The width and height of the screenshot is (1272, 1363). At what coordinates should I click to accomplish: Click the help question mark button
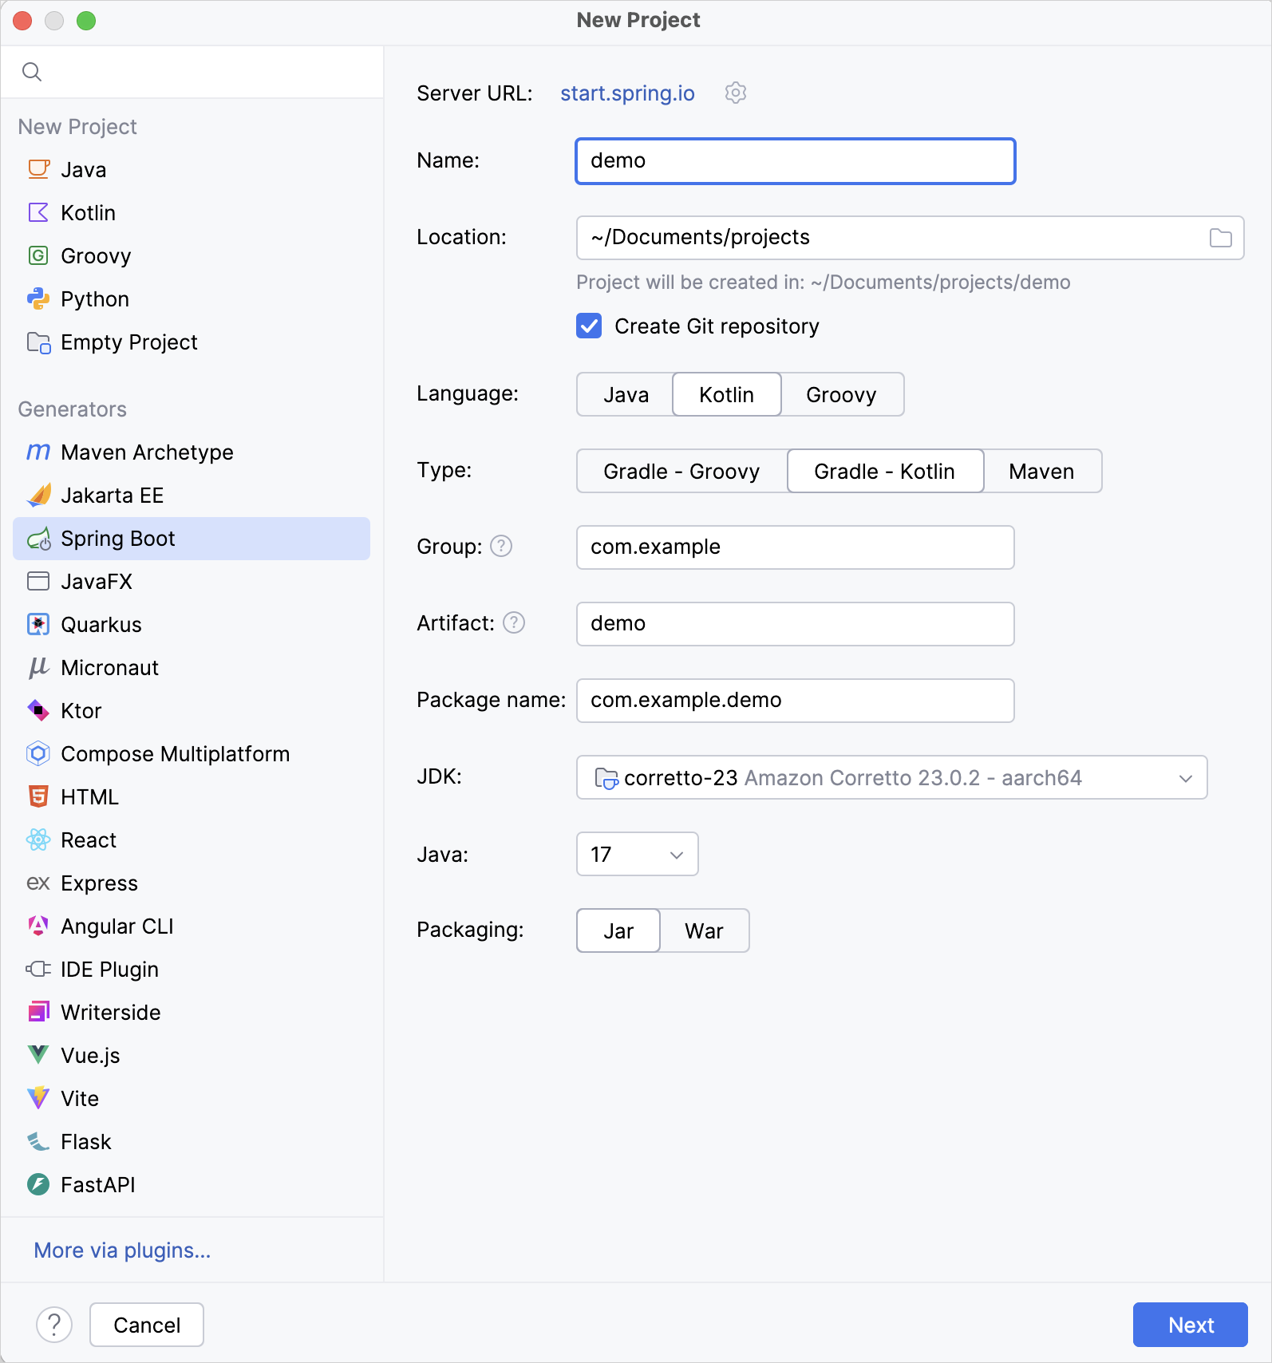tap(54, 1325)
